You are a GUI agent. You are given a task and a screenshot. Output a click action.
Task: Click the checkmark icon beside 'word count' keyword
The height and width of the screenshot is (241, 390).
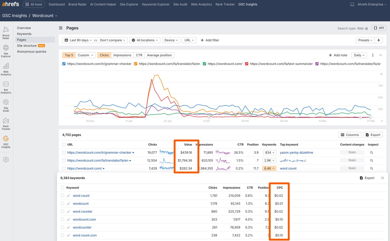pyautogui.click(x=68, y=196)
